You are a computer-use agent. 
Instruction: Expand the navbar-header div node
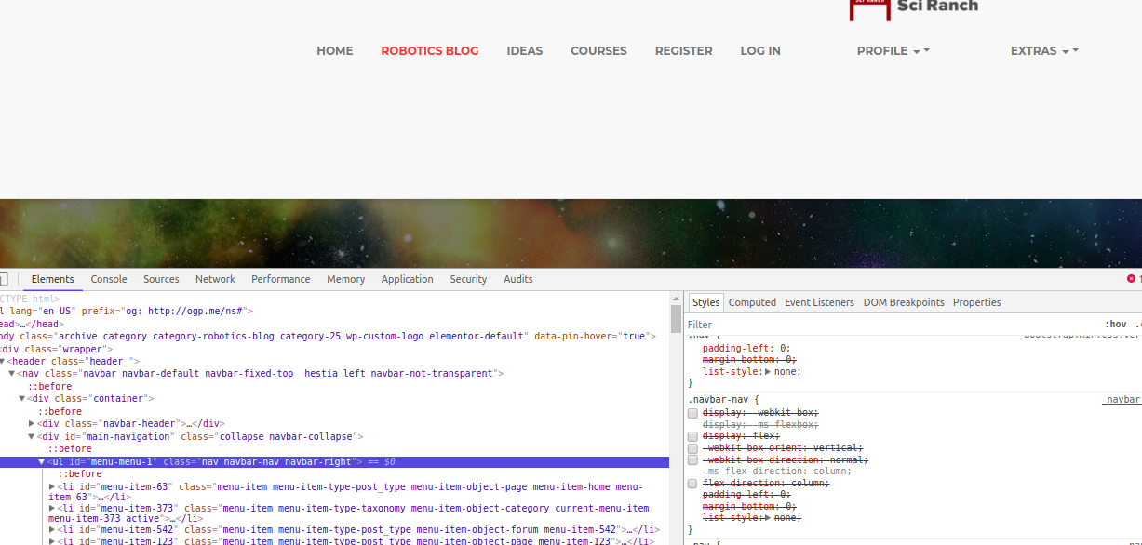(x=32, y=424)
